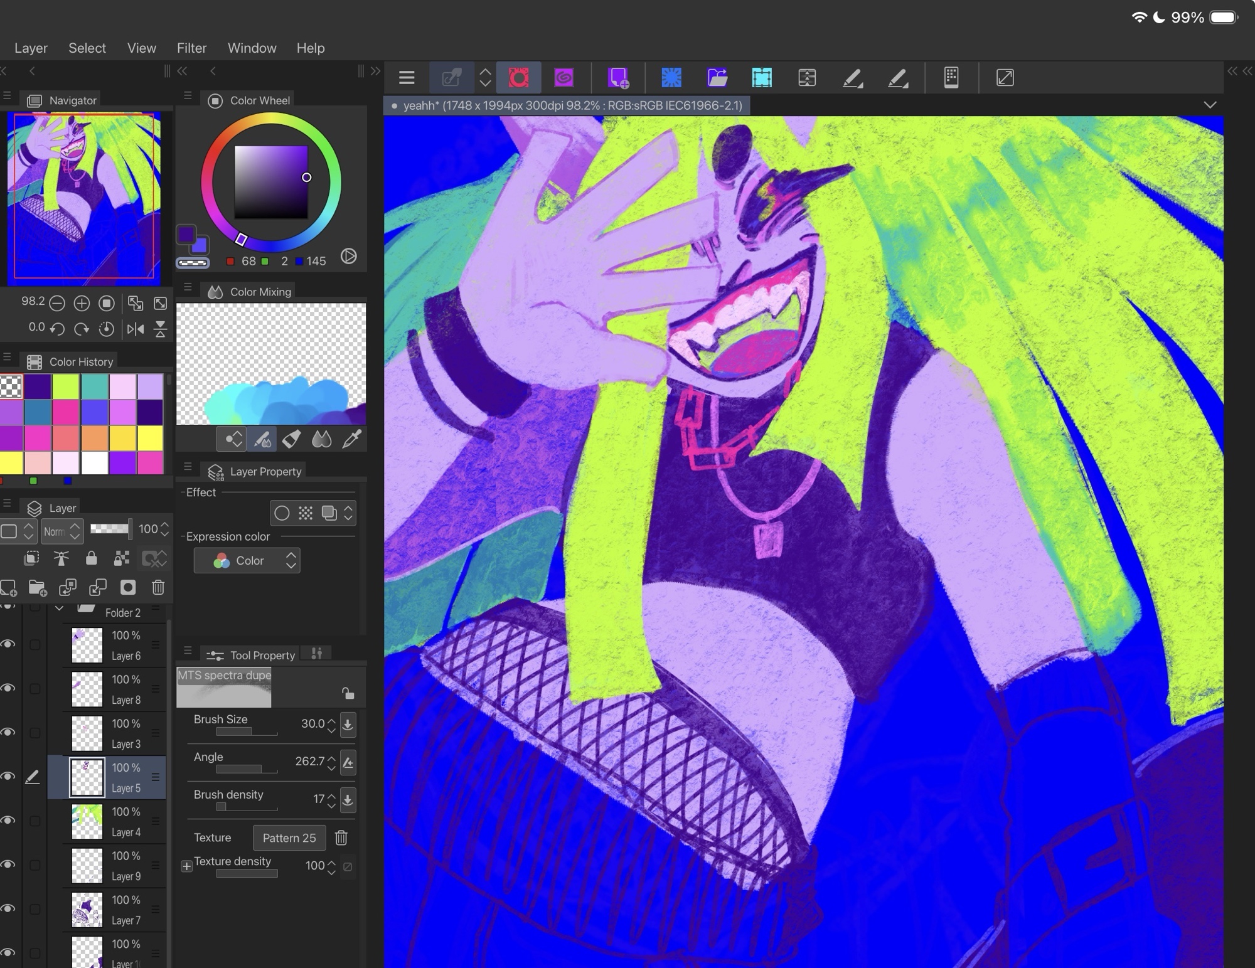This screenshot has height=968, width=1255.
Task: Hide Layer 7 using eye toggle
Action: (8, 908)
